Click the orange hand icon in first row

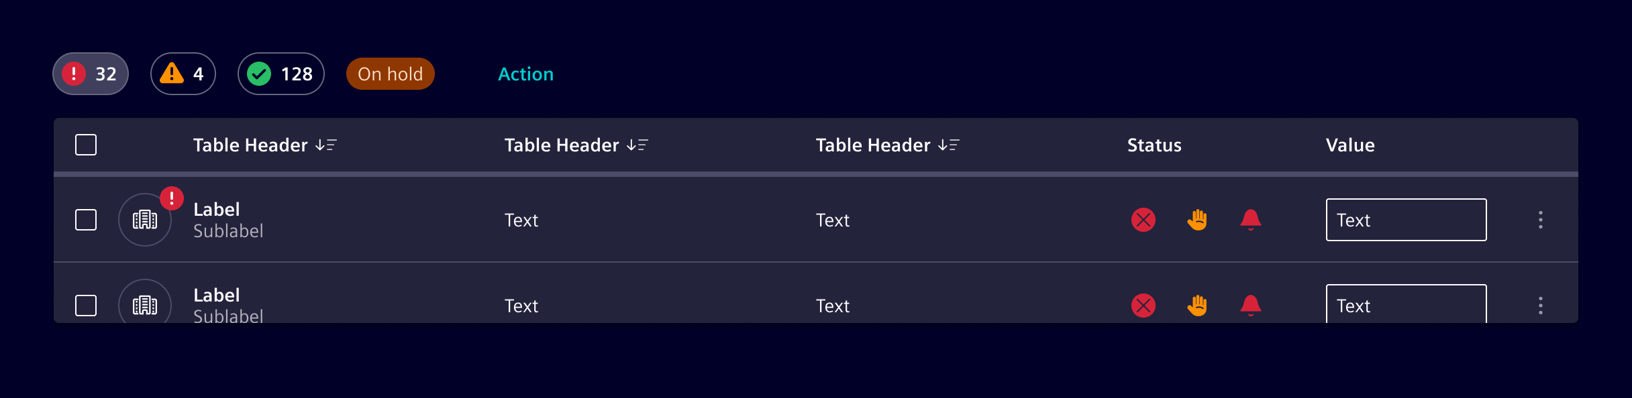(1197, 220)
